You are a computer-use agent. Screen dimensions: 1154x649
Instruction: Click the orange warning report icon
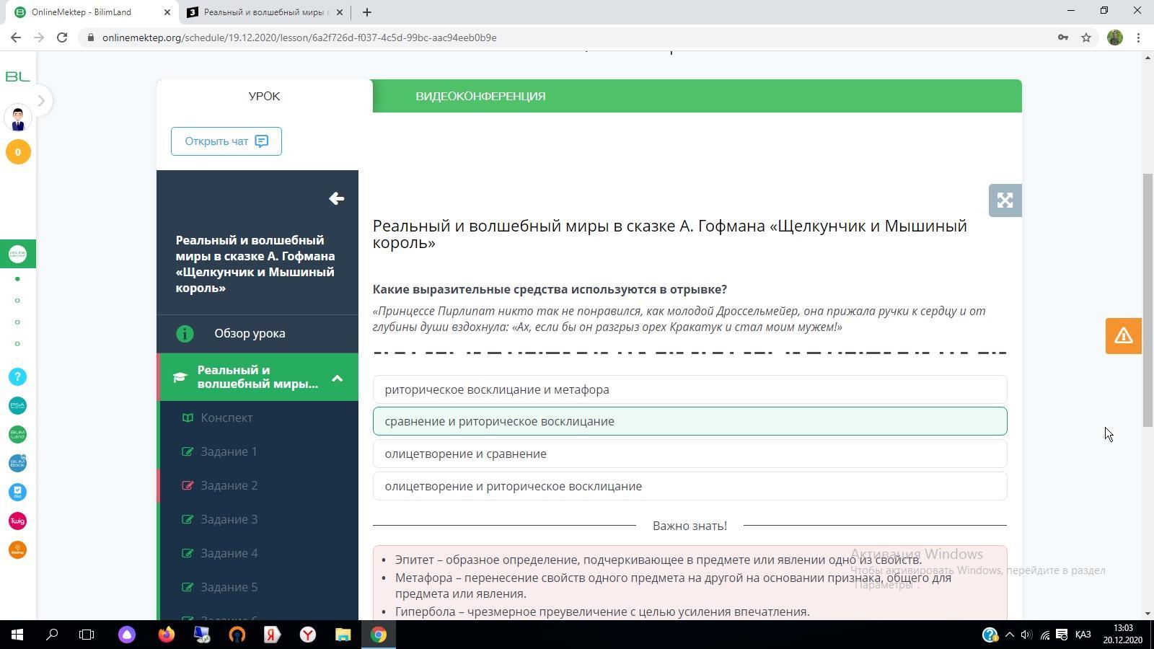click(1123, 336)
